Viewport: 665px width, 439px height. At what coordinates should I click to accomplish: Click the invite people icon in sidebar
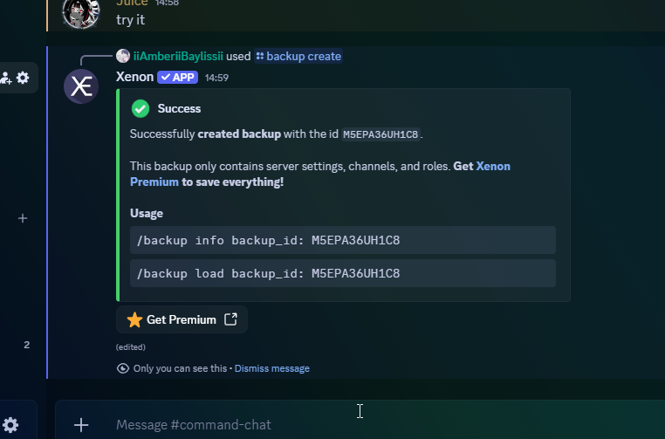5,78
